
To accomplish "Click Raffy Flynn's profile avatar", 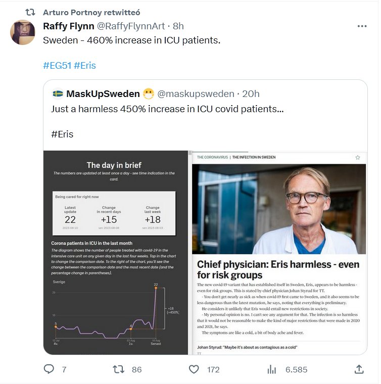I will click(x=23, y=32).
